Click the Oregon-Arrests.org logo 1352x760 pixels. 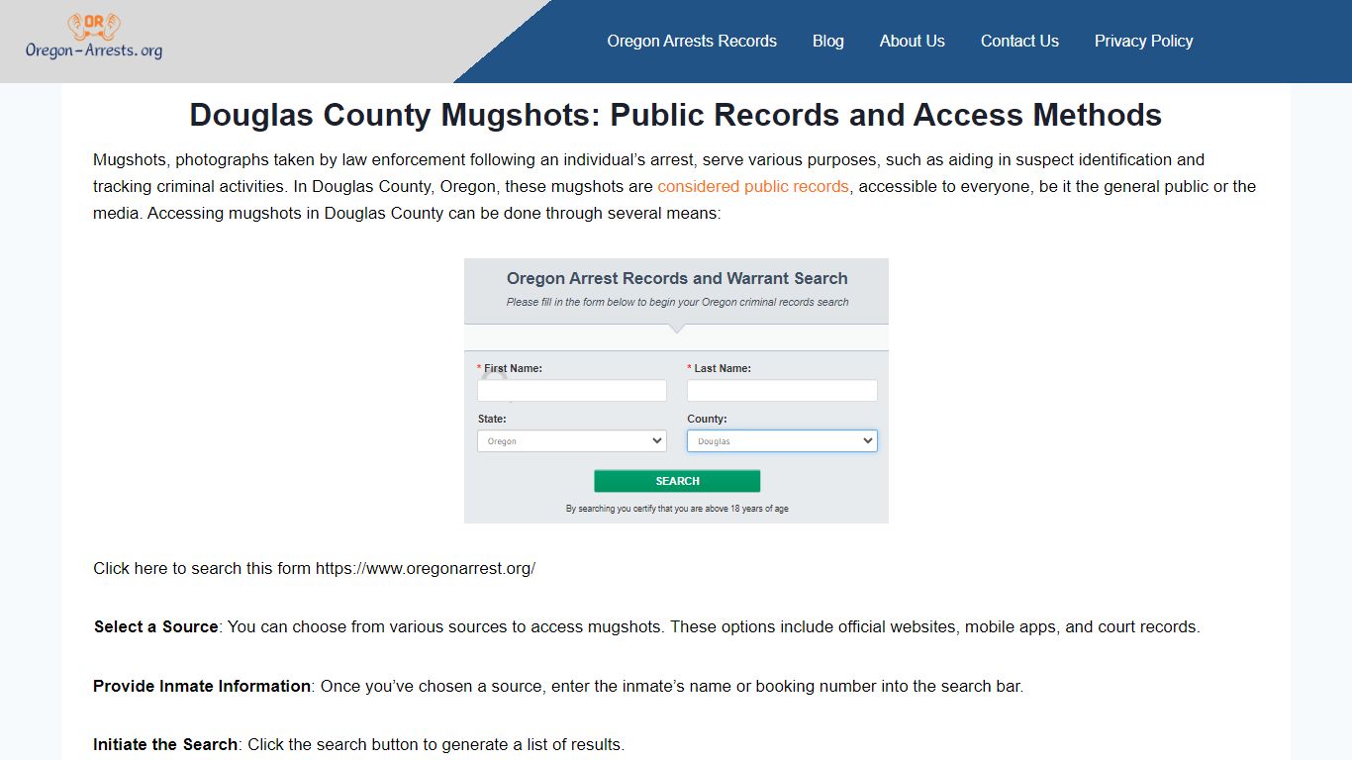tap(94, 37)
